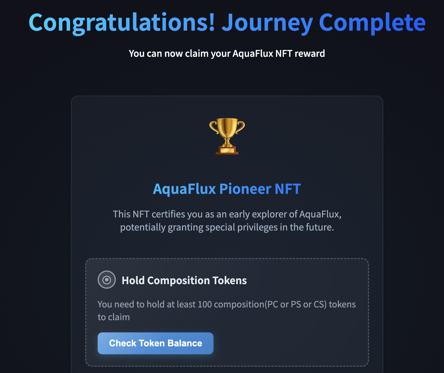Click the number 100 in the requirement text
Image resolution: width=444 pixels, height=373 pixels.
(205, 304)
